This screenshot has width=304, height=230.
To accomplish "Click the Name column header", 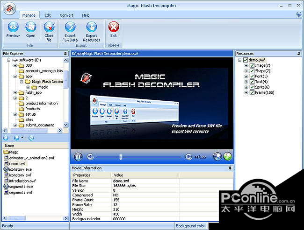I will point(10,146).
